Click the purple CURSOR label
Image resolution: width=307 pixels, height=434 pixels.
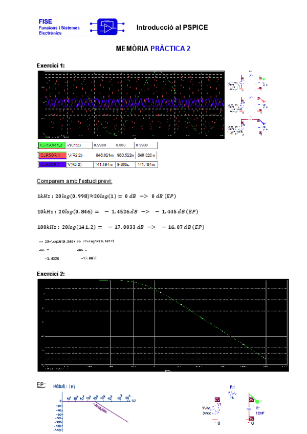[52, 164]
